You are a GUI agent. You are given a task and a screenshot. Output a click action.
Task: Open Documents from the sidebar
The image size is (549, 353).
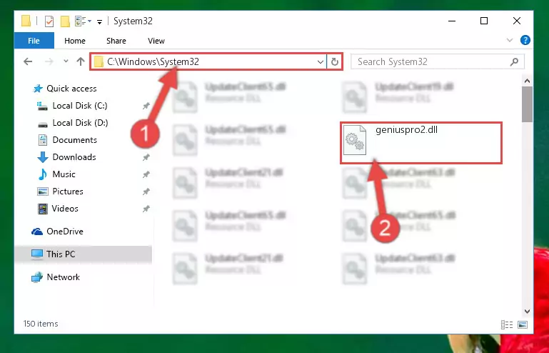(x=74, y=140)
